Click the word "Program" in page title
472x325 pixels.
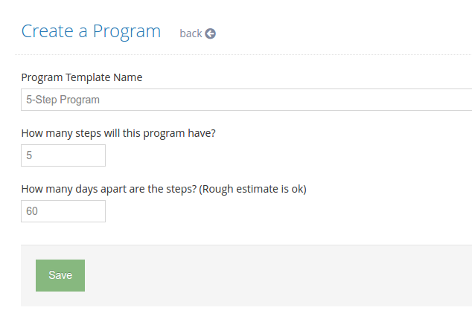click(x=127, y=31)
